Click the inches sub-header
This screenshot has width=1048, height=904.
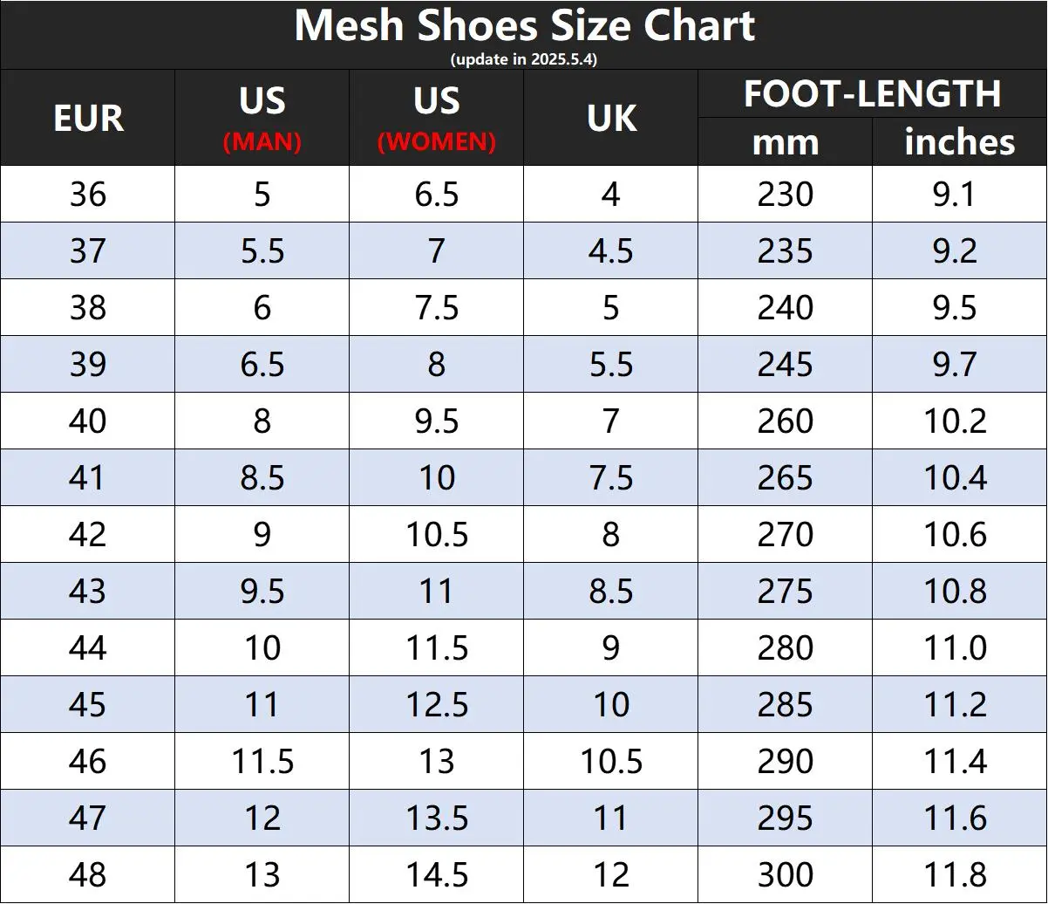click(959, 142)
